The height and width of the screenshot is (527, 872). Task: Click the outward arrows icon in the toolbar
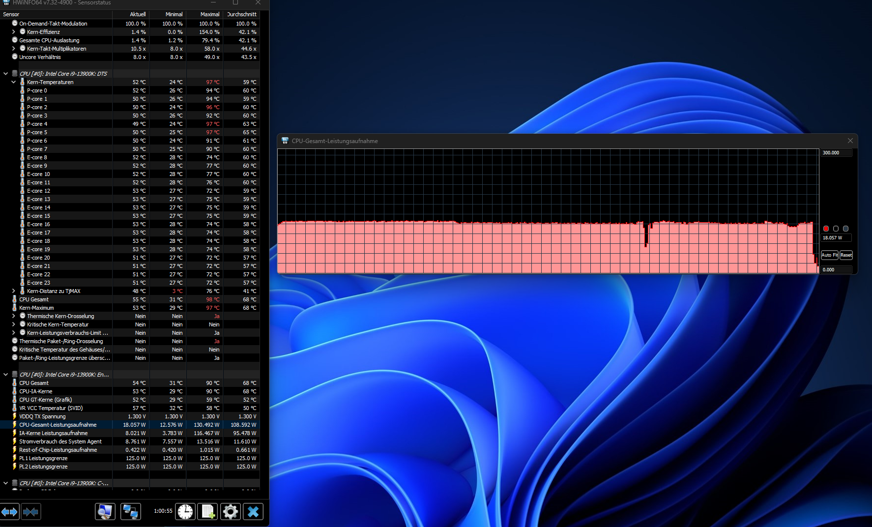click(x=10, y=511)
